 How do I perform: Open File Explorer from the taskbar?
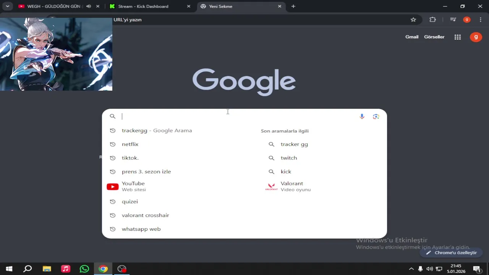47,269
